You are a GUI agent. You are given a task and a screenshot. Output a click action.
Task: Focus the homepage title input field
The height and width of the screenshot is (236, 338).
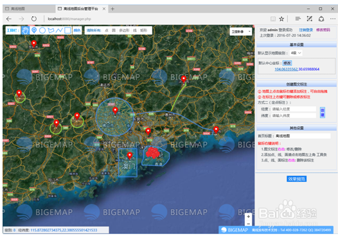pos(303,136)
